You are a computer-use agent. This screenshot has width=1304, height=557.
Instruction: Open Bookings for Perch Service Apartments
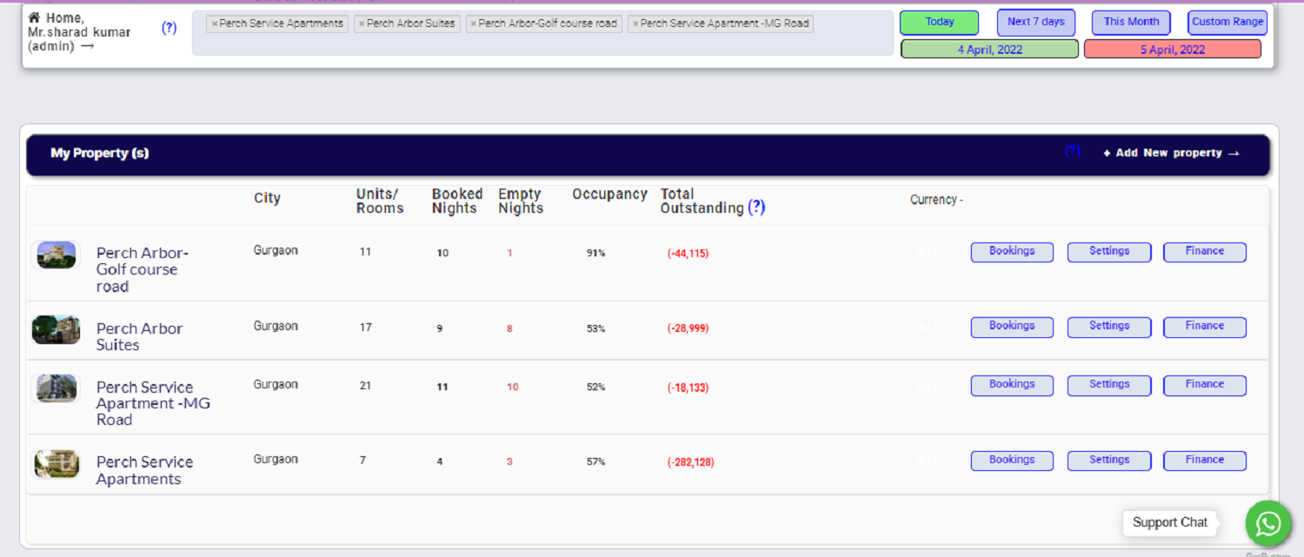1012,461
